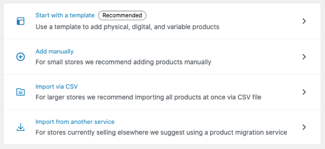Screen dimensions: 325x149
Task: Click the download arrow icon
Action: click(21, 127)
